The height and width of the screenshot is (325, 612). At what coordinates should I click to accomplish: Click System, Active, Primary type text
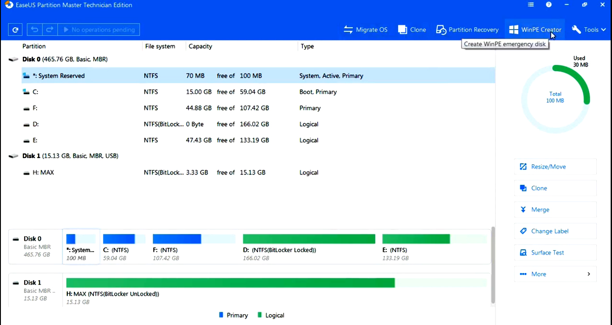[x=331, y=76]
